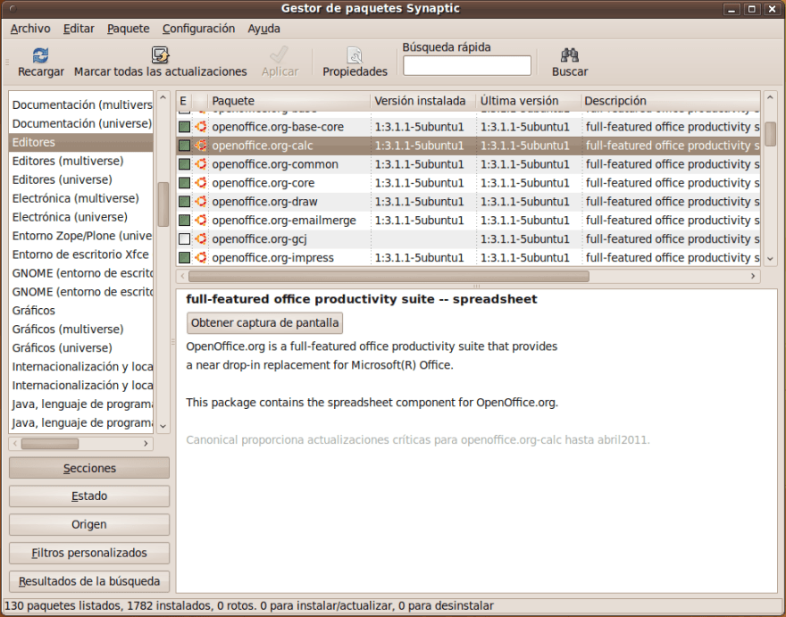Select the Gráficos (universe) section
The height and width of the screenshot is (617, 786).
pos(80,348)
